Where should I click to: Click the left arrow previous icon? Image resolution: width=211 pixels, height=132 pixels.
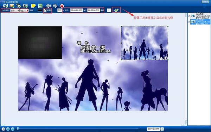tap(49, 6)
